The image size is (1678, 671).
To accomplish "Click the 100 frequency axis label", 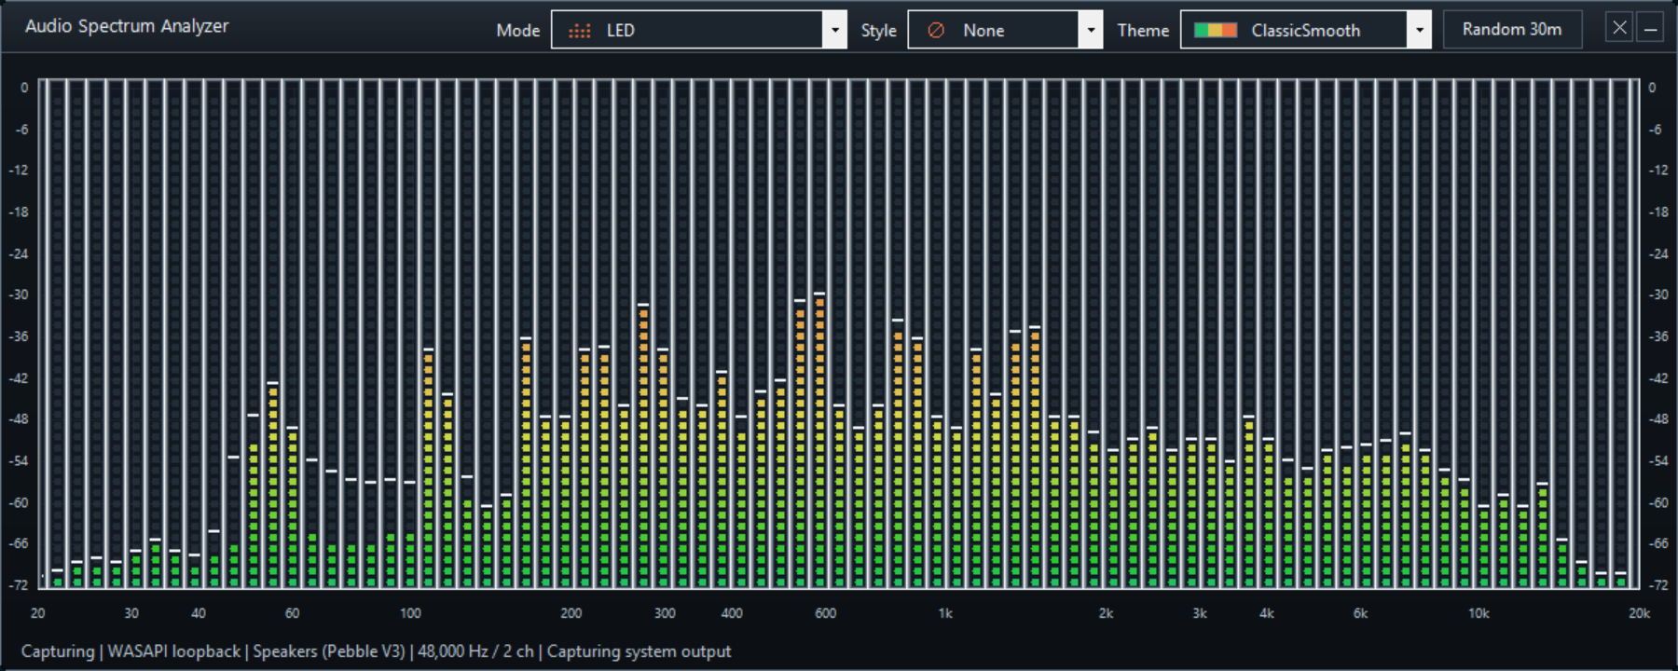I will tap(410, 613).
